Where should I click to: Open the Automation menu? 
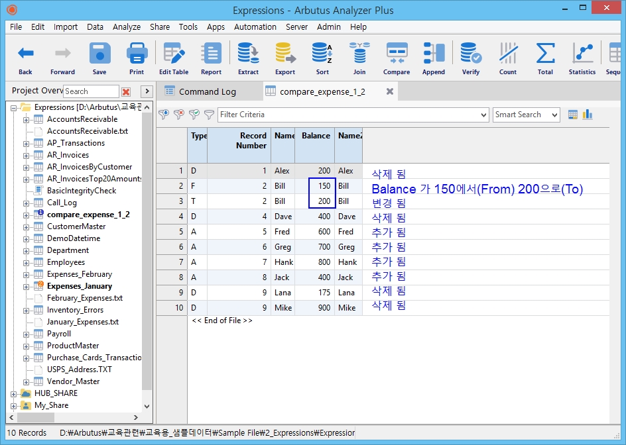tap(255, 26)
